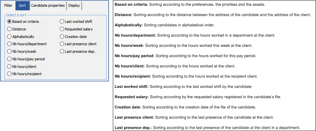Select Nb hours/week sorting

coord(22,51)
